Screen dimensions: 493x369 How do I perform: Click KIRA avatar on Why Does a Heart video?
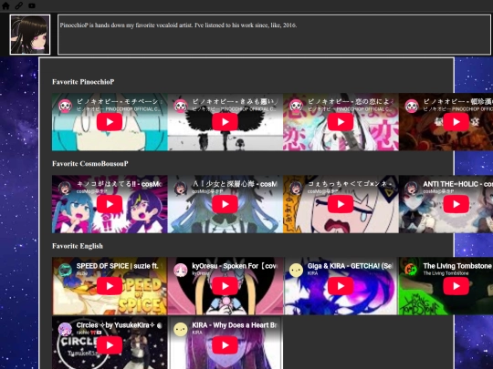tap(181, 329)
